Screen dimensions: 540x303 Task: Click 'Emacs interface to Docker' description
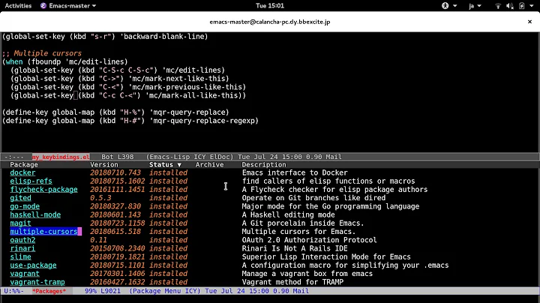[x=295, y=172]
